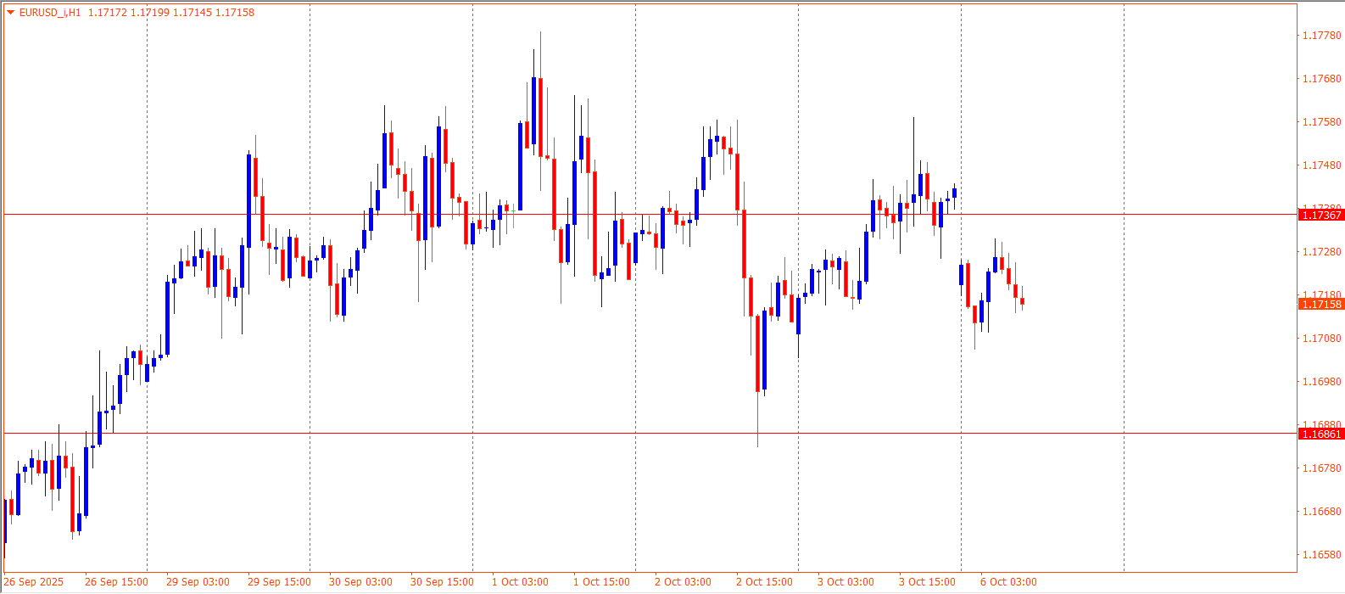Click the 1.17080 price scale label
Image resolution: width=1345 pixels, height=594 pixels.
[1321, 339]
